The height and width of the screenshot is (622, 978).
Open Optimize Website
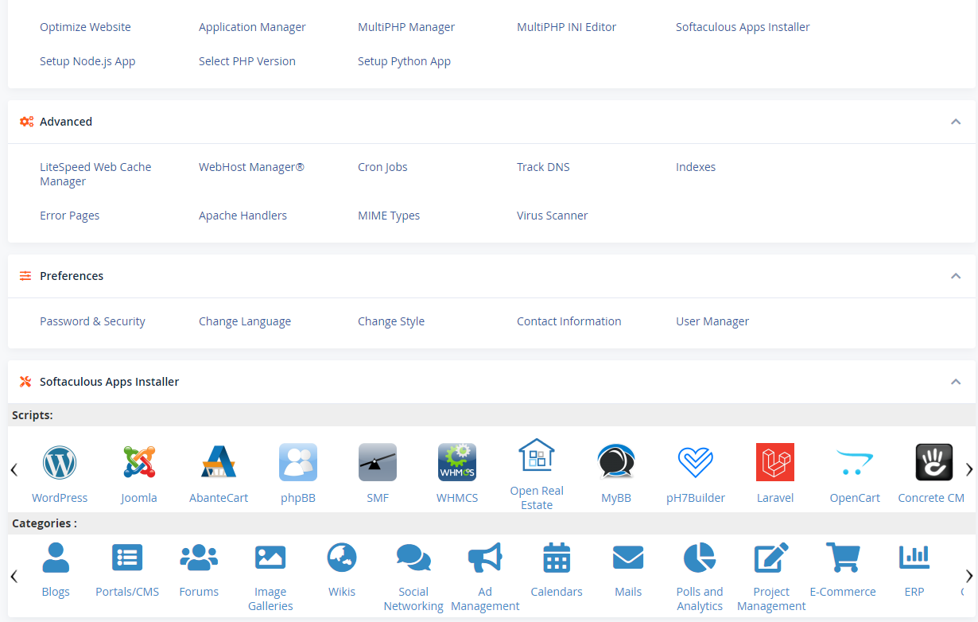(x=85, y=27)
